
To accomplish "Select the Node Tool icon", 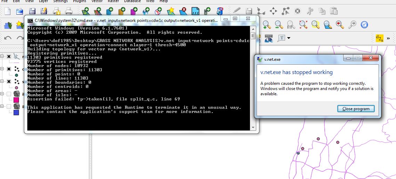I will (286, 11).
